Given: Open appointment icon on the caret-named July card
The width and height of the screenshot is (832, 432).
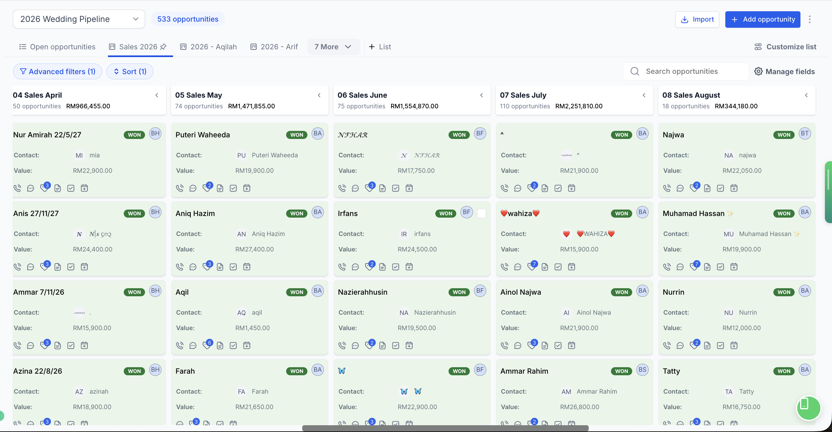Looking at the screenshot, I should coord(571,188).
